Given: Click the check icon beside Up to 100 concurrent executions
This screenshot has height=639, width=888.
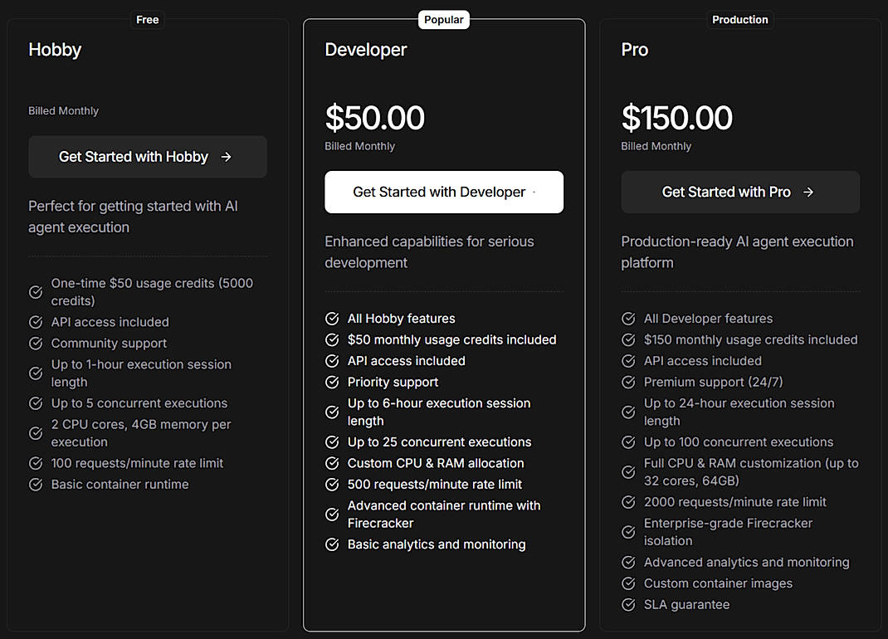Looking at the screenshot, I should click(x=628, y=442).
